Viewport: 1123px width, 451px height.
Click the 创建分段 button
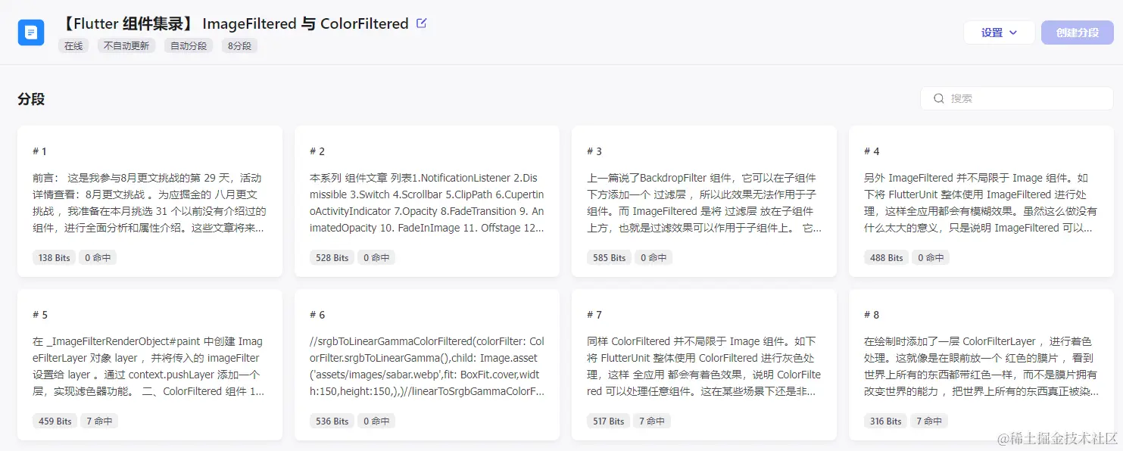[x=1078, y=33]
